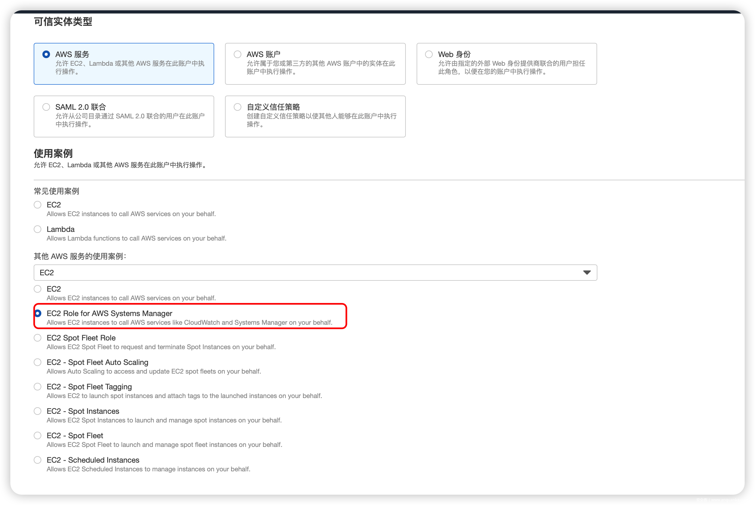This screenshot has height=505, width=755.
Task: Select the EC2 radio below the dropdown
Action: point(38,289)
